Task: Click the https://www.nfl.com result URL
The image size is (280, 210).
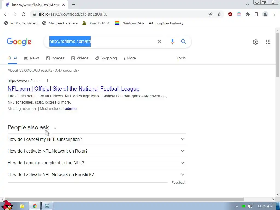Action: pyautogui.click(x=24, y=81)
